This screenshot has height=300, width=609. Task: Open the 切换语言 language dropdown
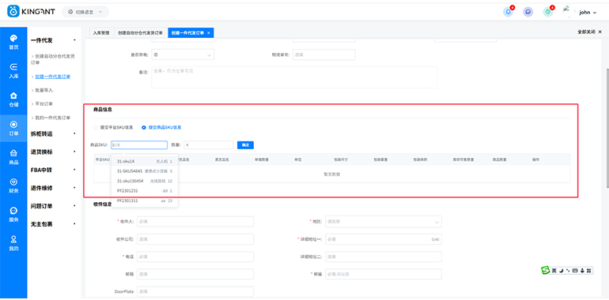[x=85, y=12]
